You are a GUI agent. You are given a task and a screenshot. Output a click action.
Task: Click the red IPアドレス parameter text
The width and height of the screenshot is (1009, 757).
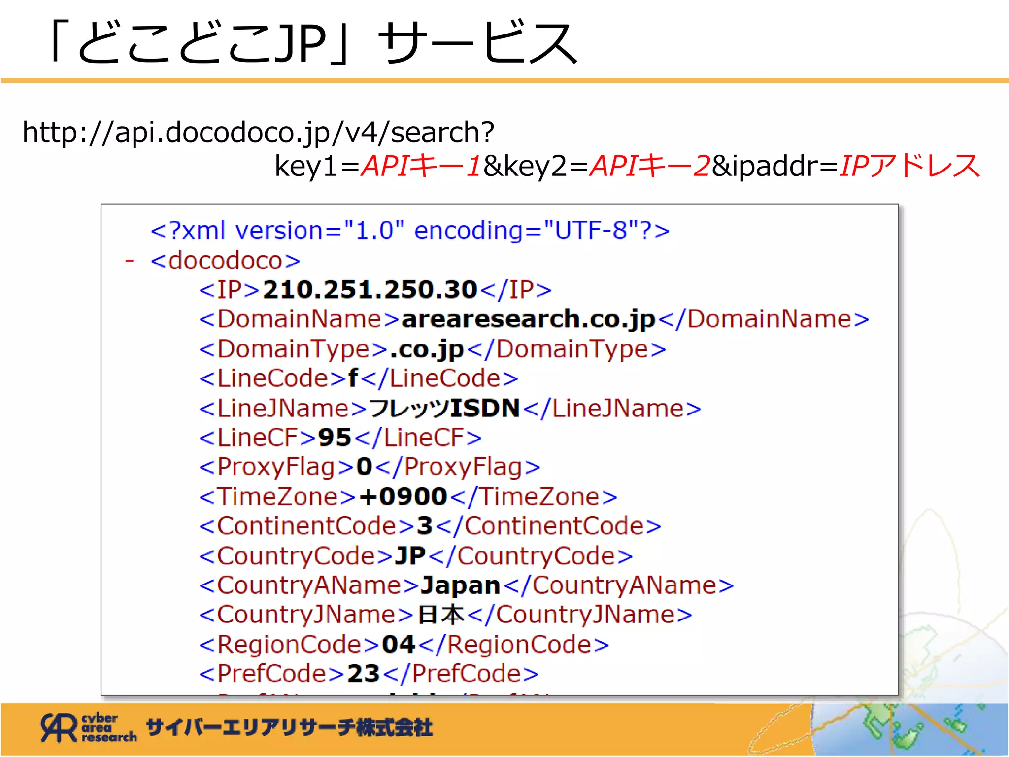pos(910,166)
